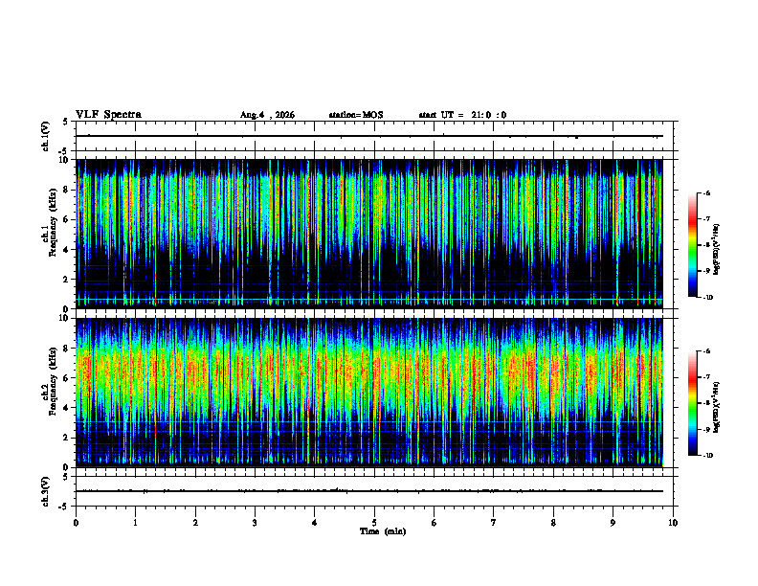This screenshot has height=586, width=758.
Task: Click the "ch.3(V)" axis label
Action: pos(45,491)
